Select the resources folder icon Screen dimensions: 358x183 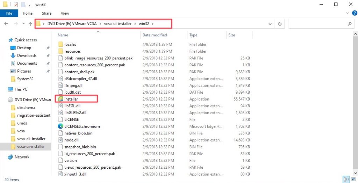coord(60,51)
